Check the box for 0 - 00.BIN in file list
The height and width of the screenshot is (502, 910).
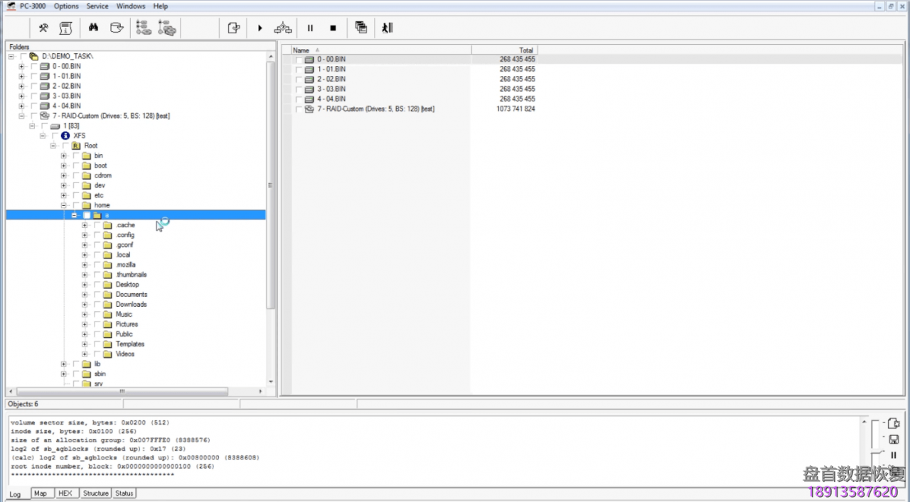click(299, 60)
